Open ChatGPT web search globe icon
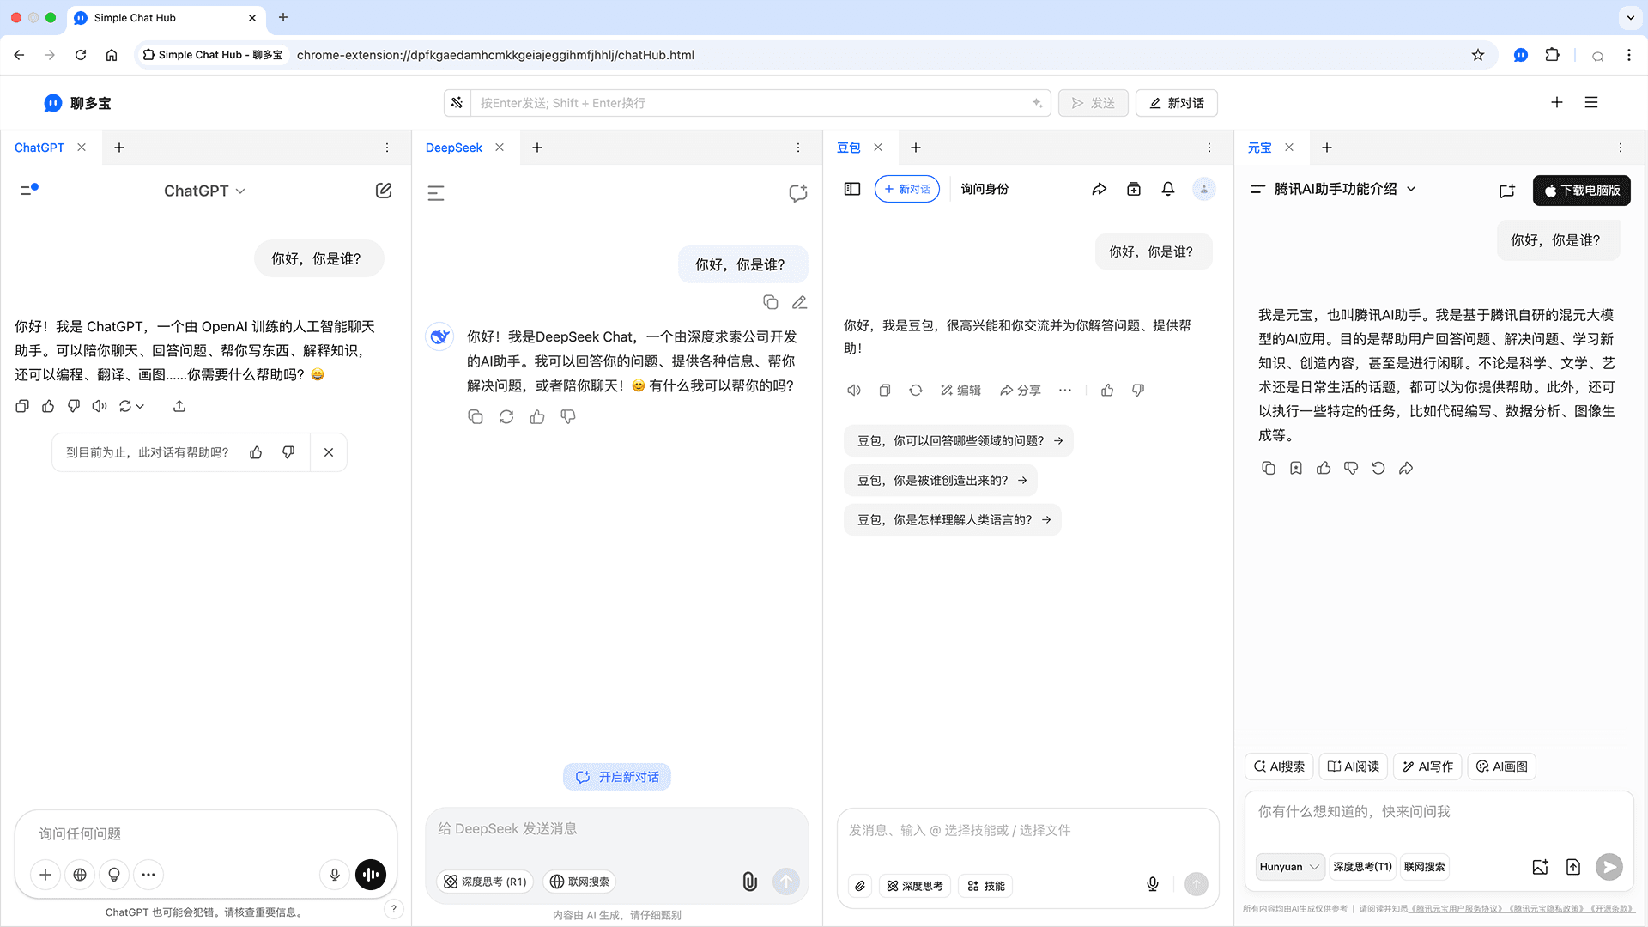The width and height of the screenshot is (1648, 927). [x=80, y=875]
